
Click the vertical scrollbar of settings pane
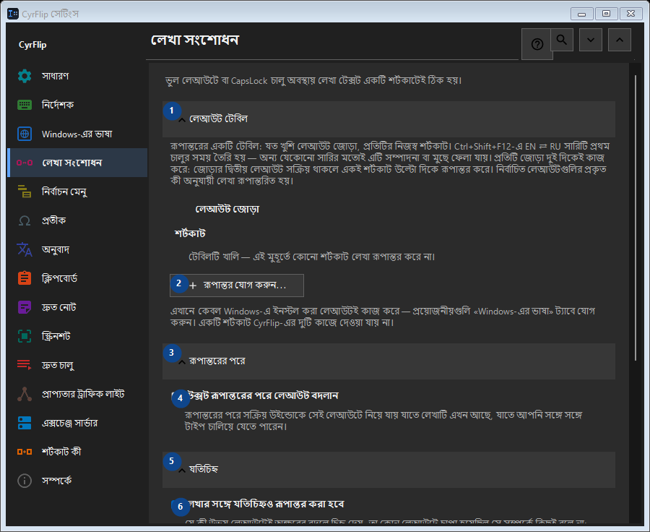[636, 218]
